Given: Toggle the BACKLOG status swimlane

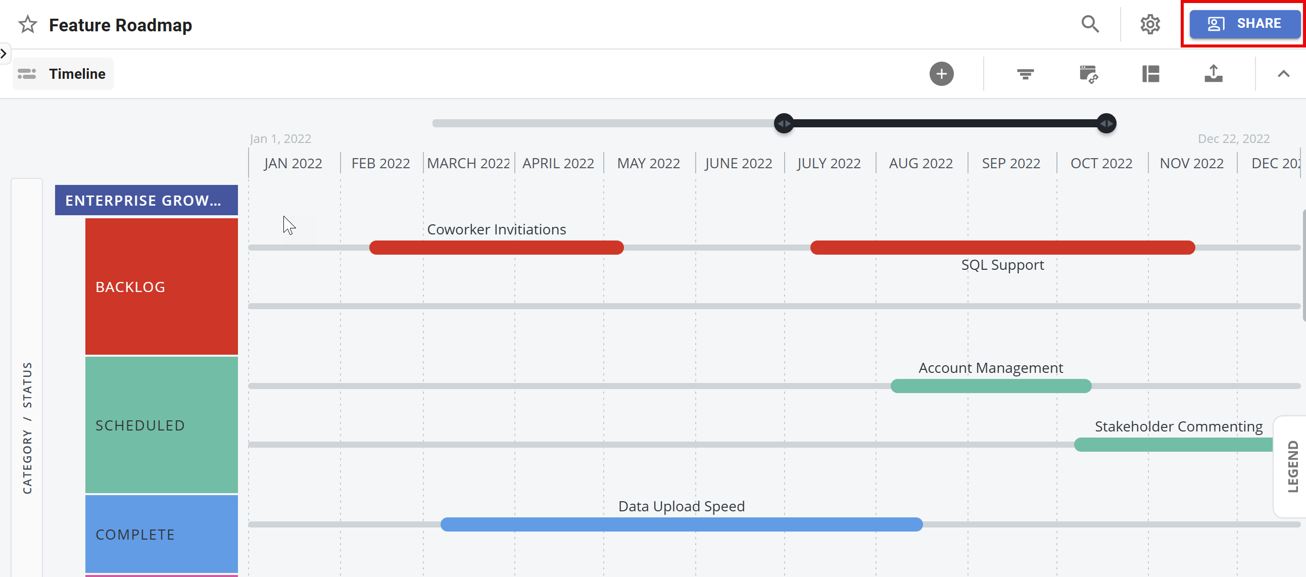Looking at the screenshot, I should point(161,286).
